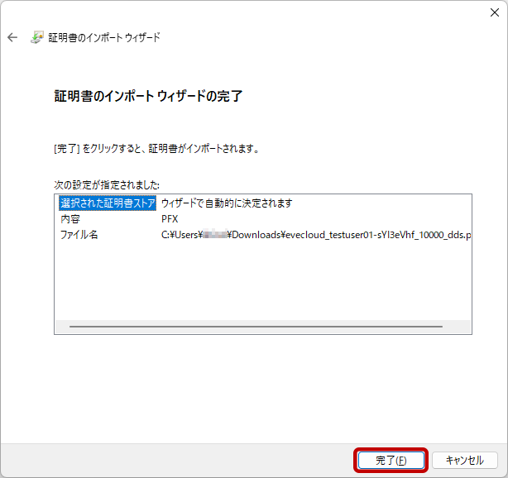Click the heading 証明書のインポート ウィザードの完了

[x=147, y=97]
